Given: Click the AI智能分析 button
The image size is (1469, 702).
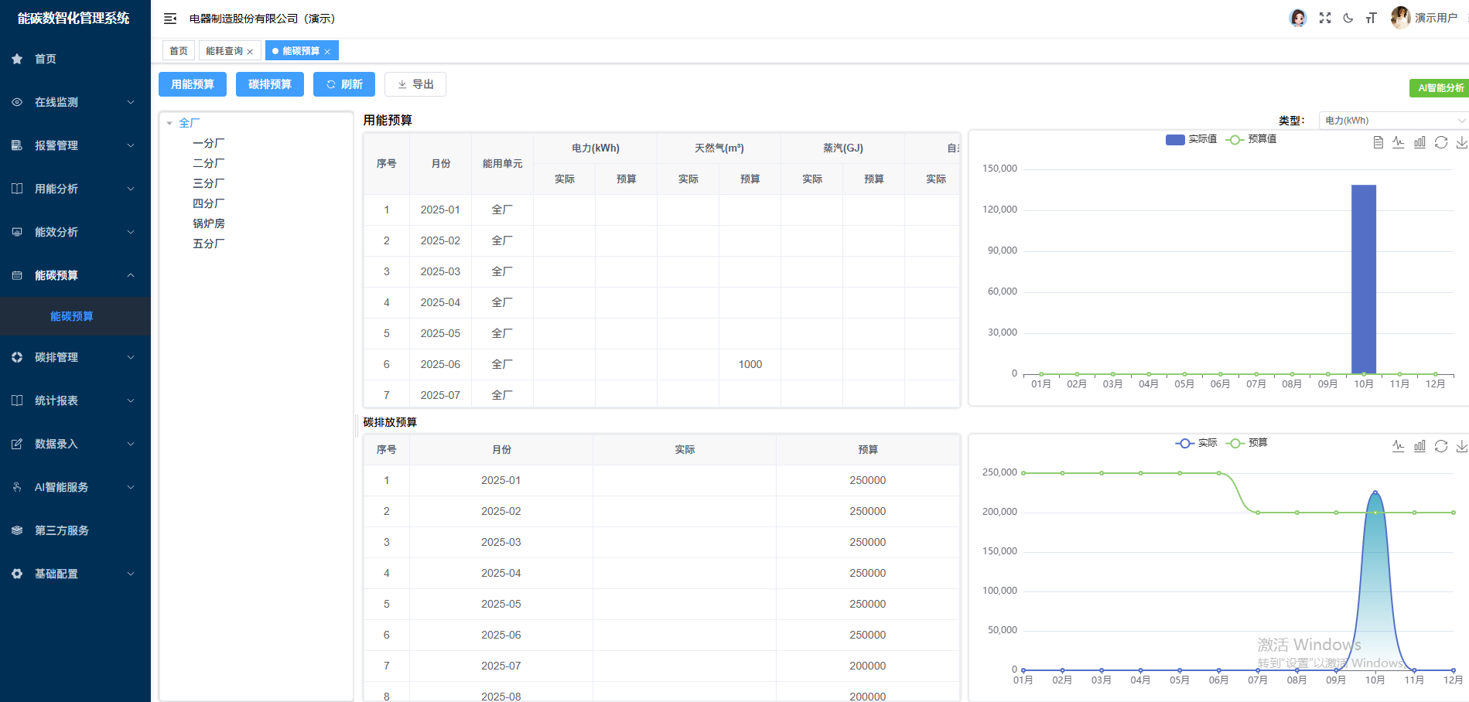Looking at the screenshot, I should [x=1440, y=88].
